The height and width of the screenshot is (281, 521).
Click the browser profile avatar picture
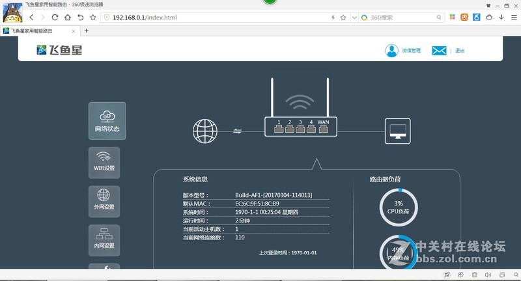tap(12, 12)
